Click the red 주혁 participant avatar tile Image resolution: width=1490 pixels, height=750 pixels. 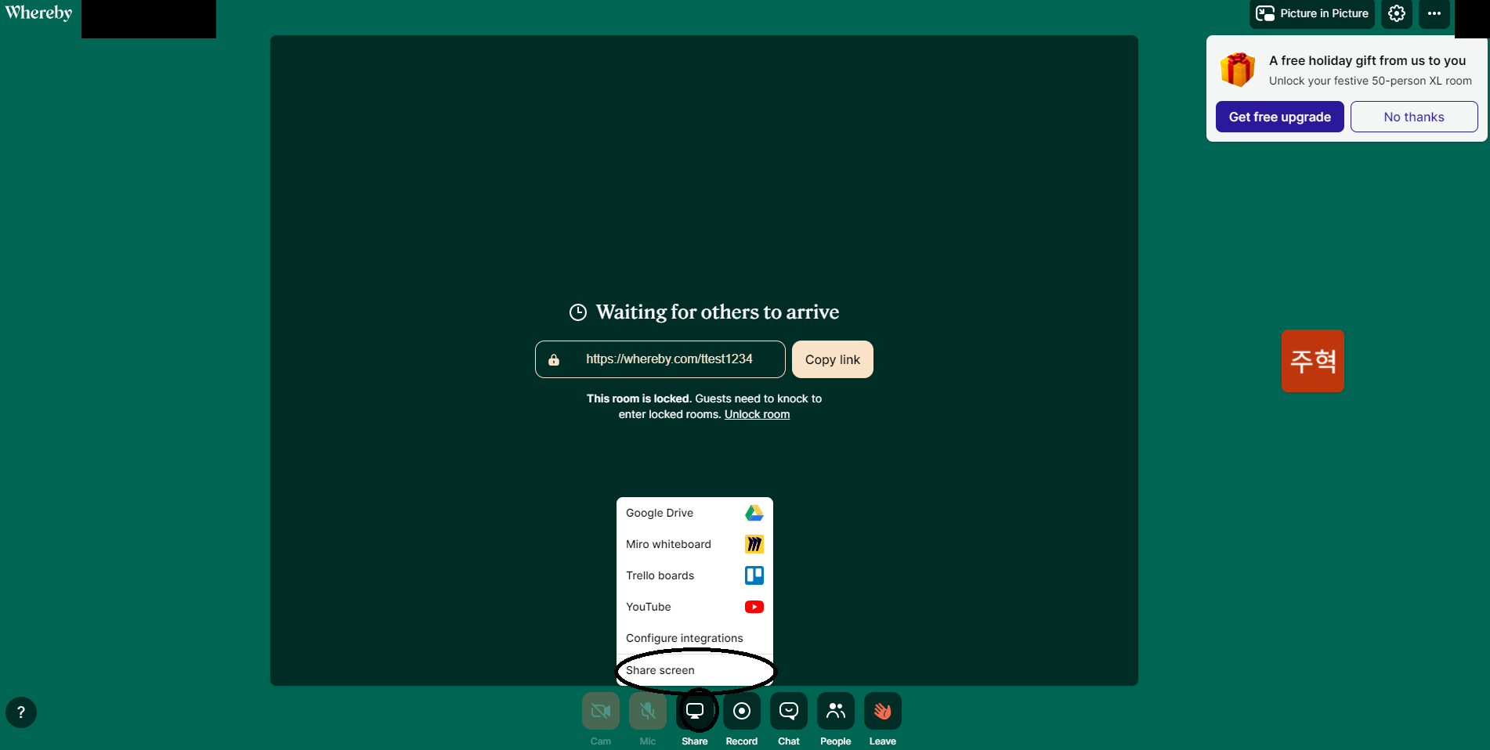pyautogui.click(x=1313, y=361)
